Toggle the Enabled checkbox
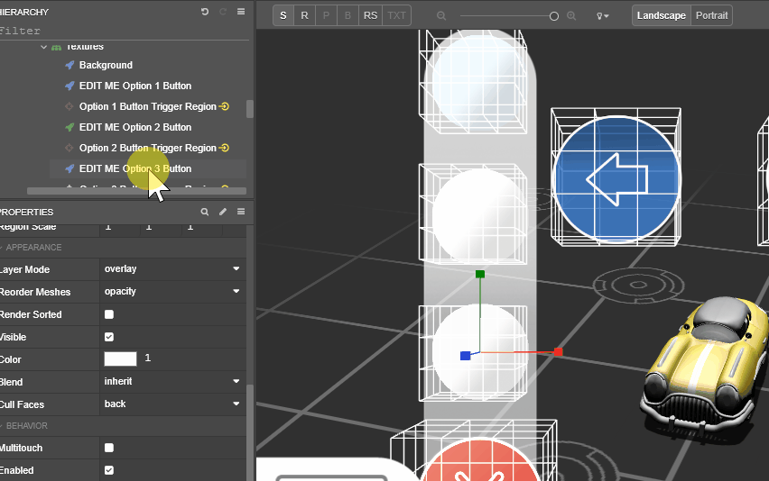769x481 pixels. point(109,470)
